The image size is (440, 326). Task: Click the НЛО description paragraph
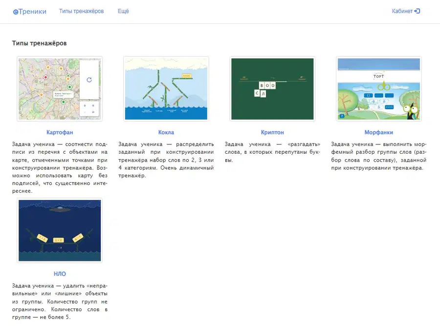(60, 301)
